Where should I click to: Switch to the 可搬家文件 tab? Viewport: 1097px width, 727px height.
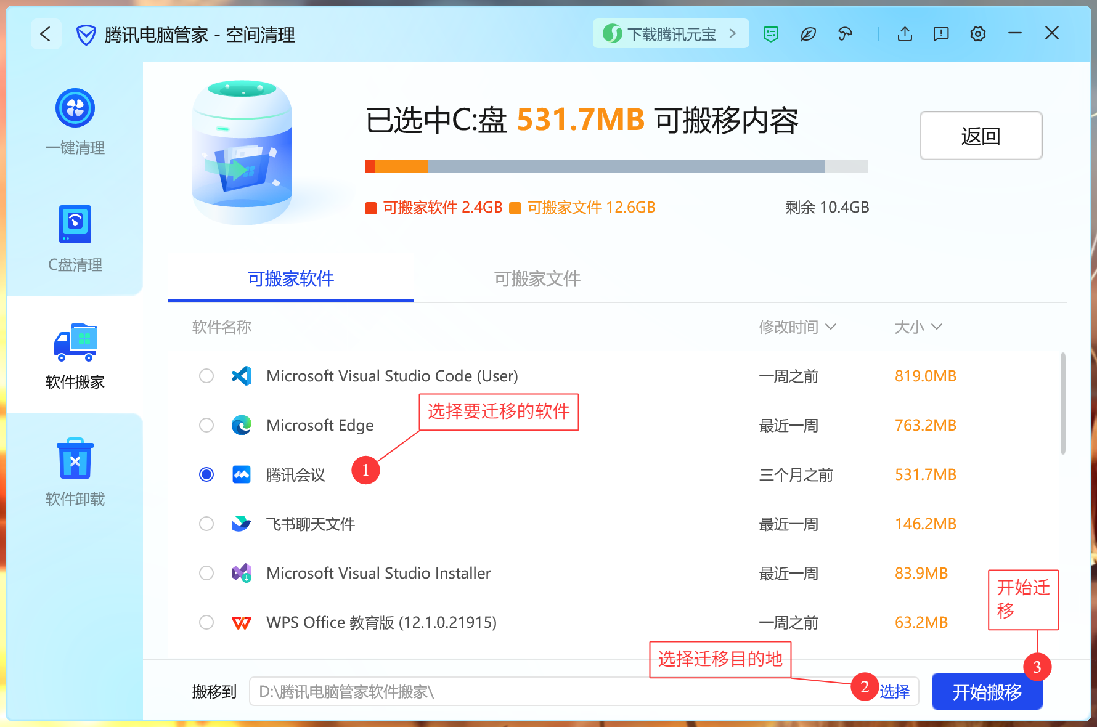point(537,279)
